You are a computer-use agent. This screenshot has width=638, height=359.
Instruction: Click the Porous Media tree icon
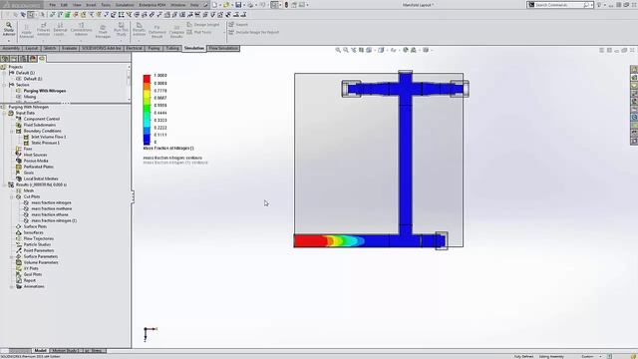[18, 161]
